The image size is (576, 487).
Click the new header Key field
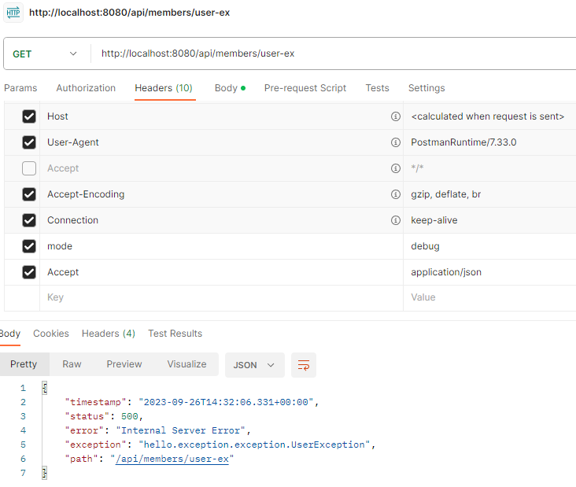coord(221,298)
